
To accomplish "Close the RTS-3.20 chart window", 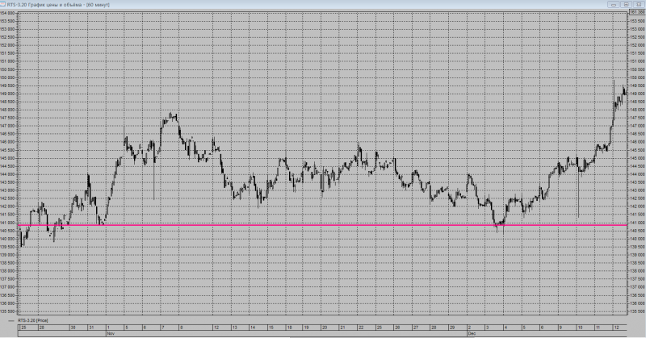I will click(639, 5).
